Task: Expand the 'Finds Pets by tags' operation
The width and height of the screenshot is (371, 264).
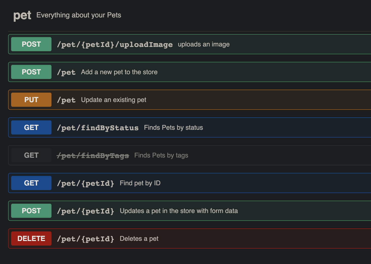Action: tap(161, 155)
